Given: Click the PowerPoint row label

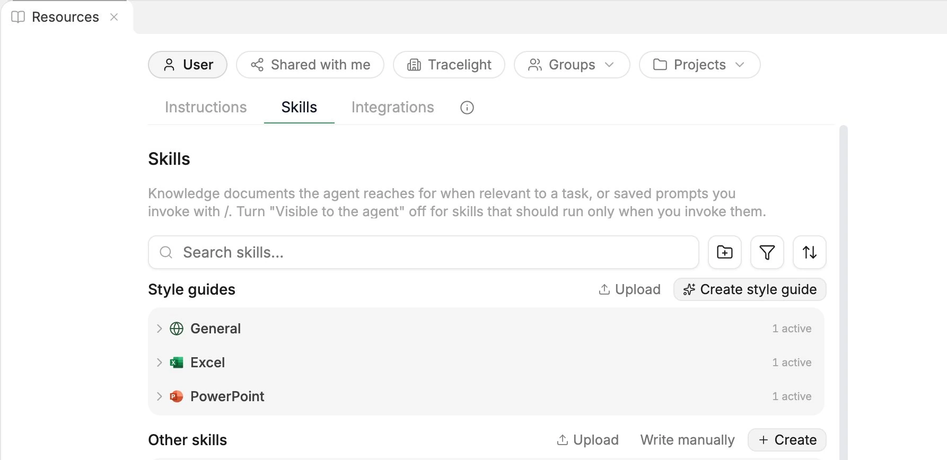Looking at the screenshot, I should point(227,396).
